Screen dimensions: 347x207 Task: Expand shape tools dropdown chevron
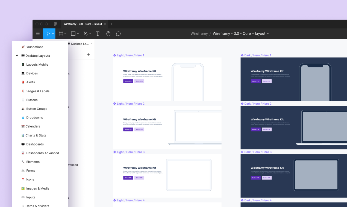78,34
